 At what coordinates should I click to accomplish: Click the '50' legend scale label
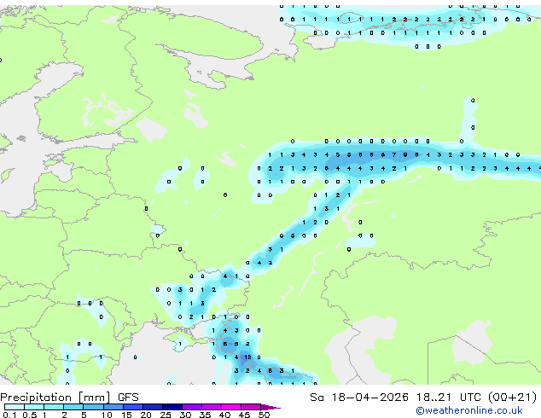pyautogui.click(x=264, y=415)
